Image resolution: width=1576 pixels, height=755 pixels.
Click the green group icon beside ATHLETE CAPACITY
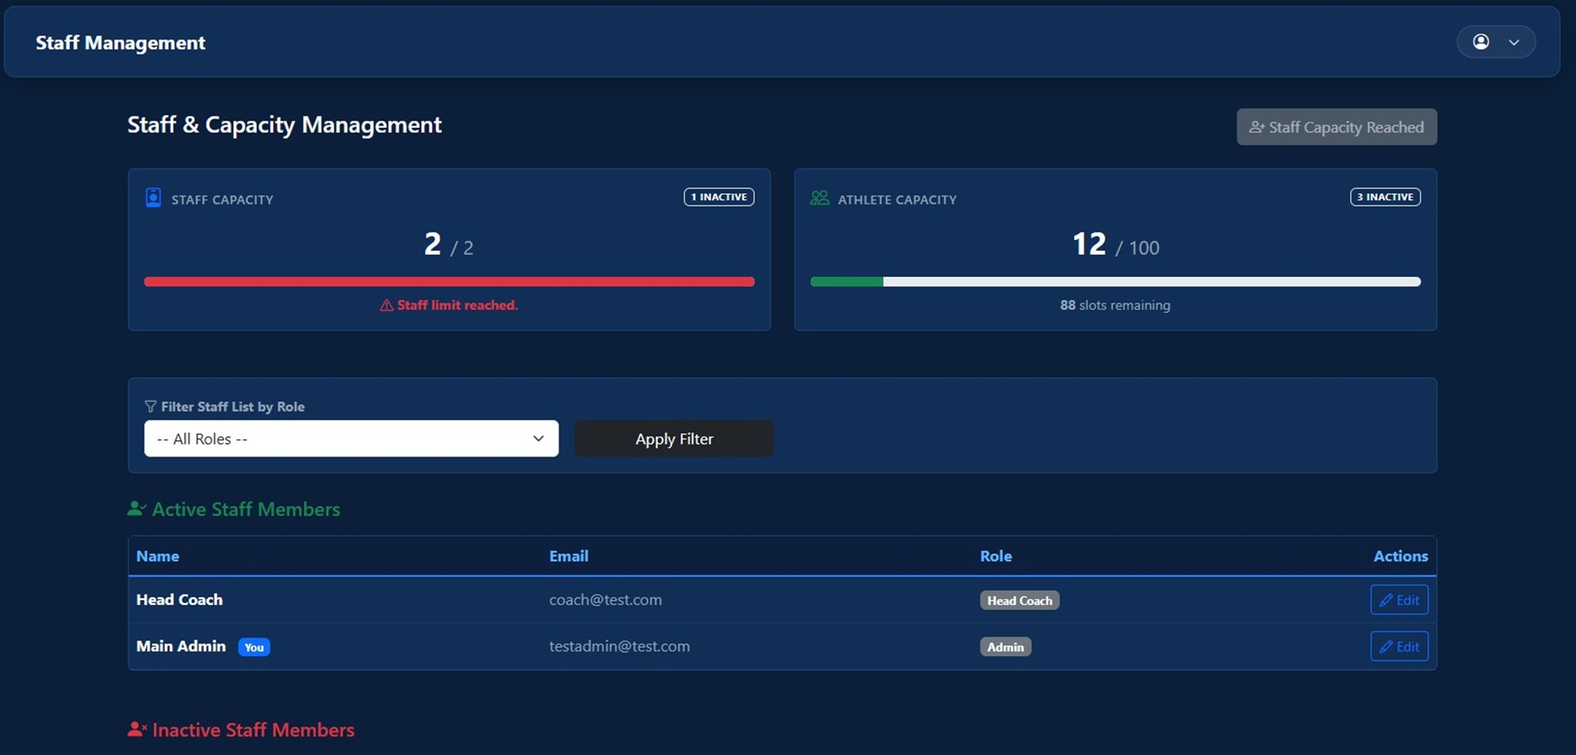(820, 198)
